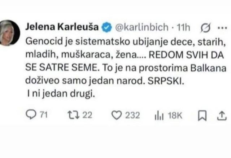
Task: Toggle the bookmark icon
Action: [x=202, y=116]
